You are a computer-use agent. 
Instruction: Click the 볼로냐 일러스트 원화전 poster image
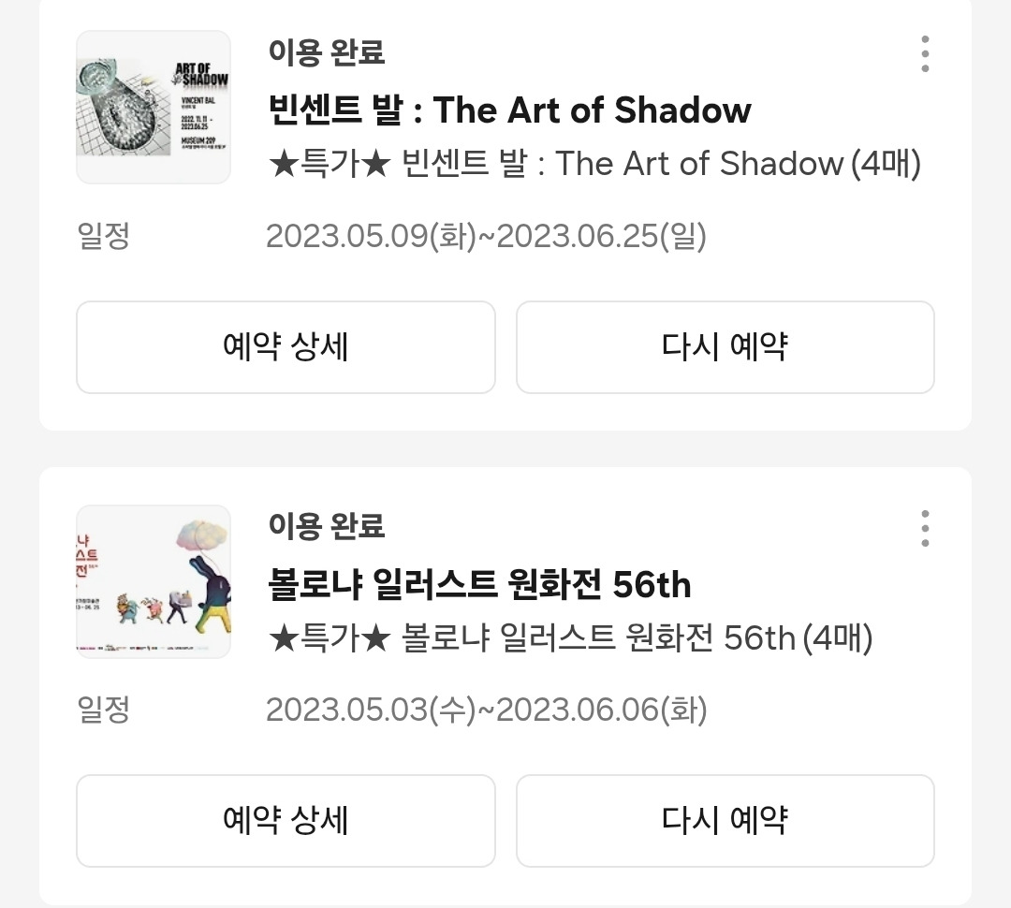tap(153, 580)
